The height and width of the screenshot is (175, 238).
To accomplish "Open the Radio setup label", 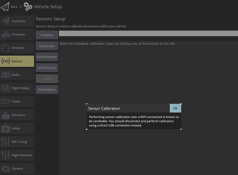I will coord(16,75).
